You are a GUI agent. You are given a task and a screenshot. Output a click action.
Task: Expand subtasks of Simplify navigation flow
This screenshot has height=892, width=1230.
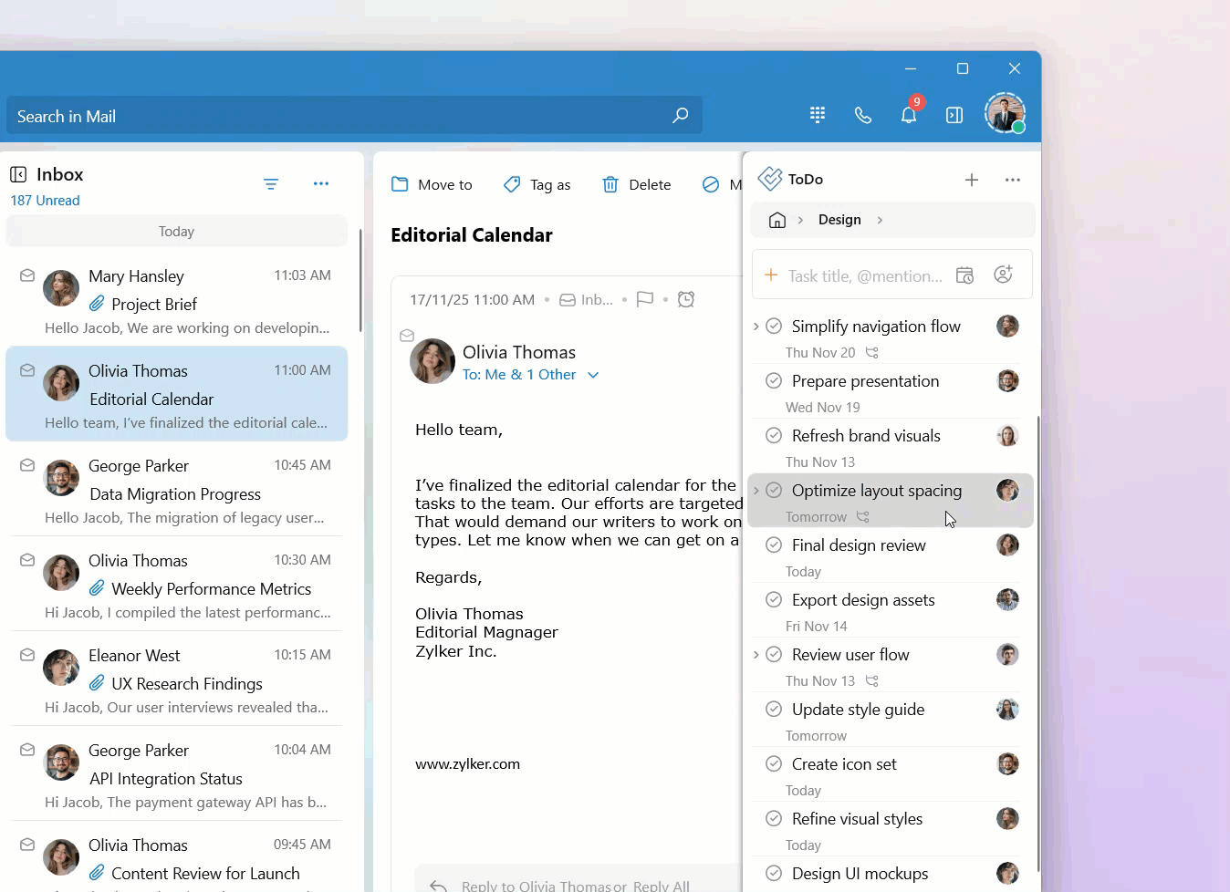coord(756,326)
